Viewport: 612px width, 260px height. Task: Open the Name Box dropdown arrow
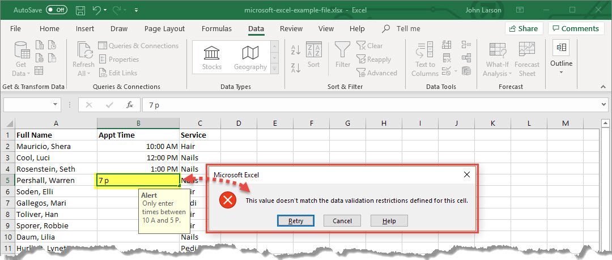coord(55,105)
